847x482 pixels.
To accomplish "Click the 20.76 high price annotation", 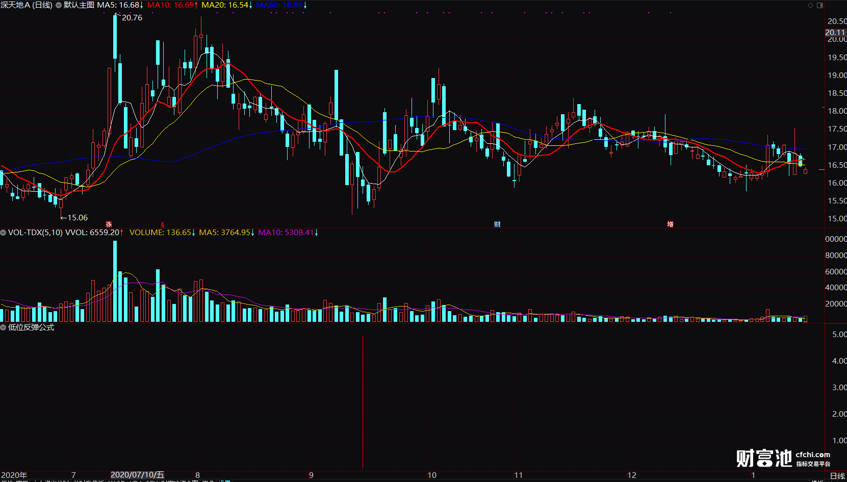I will 132,18.
